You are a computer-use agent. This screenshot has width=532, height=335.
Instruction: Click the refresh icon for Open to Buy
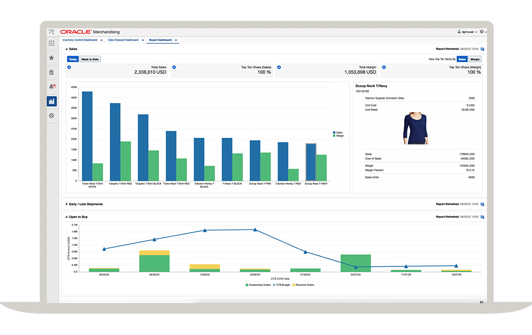481,217
